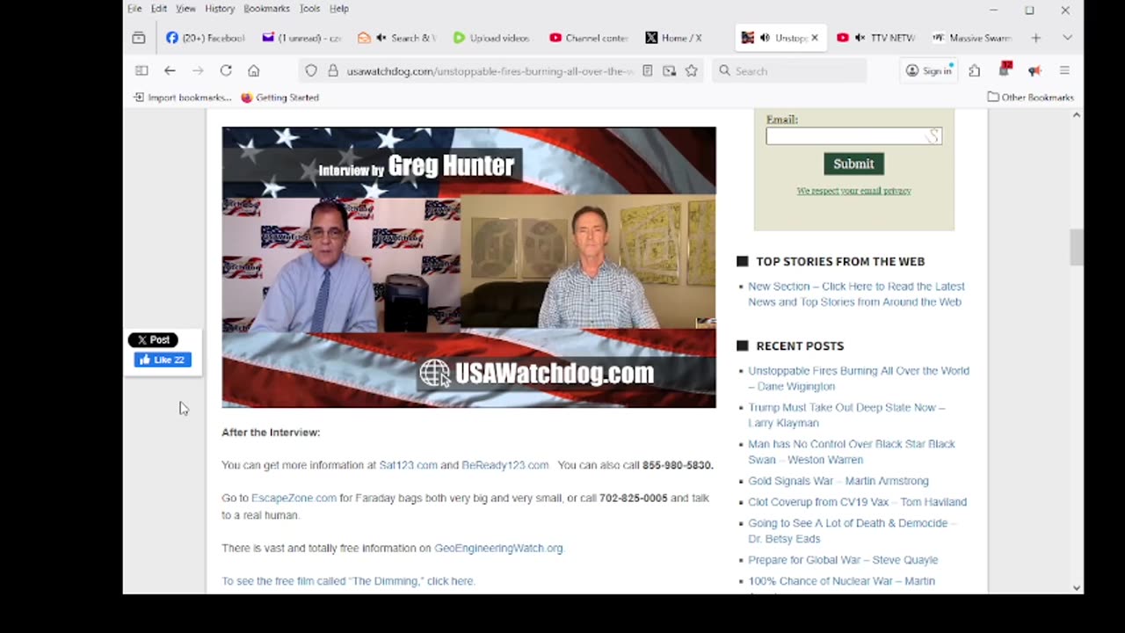Open Prepare for Global War post

click(843, 560)
